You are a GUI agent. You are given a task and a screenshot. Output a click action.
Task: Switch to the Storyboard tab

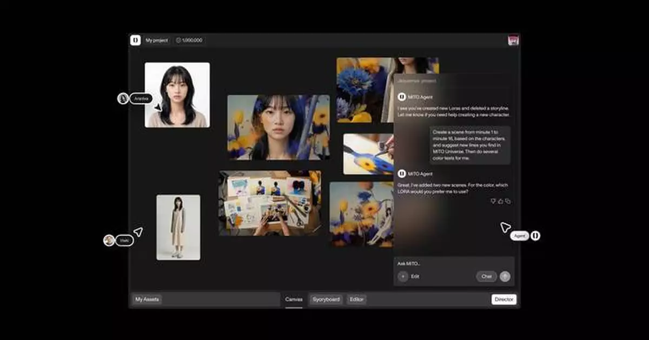pyautogui.click(x=326, y=299)
